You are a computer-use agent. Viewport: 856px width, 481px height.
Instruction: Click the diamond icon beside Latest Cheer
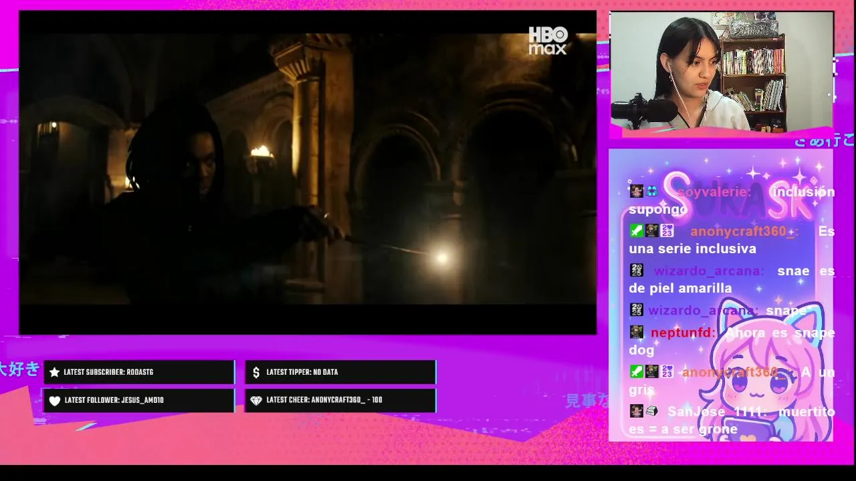pyautogui.click(x=255, y=401)
